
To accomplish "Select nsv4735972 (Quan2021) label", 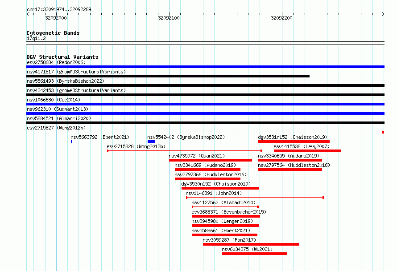I will [197, 156].
